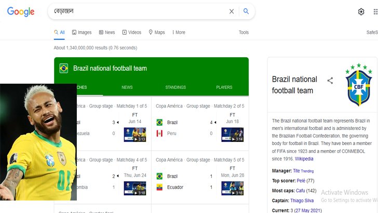
Task: Click the Mon, Jun 28 match date
Action: pos(233,175)
